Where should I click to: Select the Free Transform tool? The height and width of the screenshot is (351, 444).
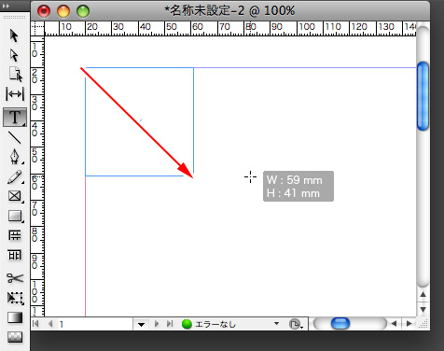[x=15, y=298]
